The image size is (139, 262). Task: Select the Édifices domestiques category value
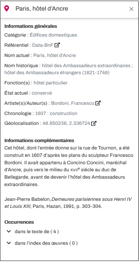pyautogui.click(x=53, y=35)
